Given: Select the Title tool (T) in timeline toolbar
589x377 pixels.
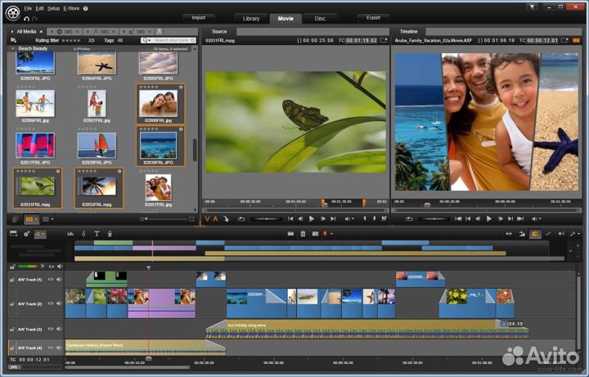Looking at the screenshot, I should 97,234.
